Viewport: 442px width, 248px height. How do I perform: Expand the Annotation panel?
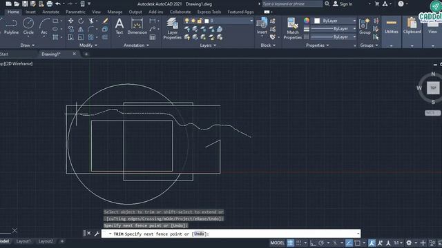click(x=137, y=45)
